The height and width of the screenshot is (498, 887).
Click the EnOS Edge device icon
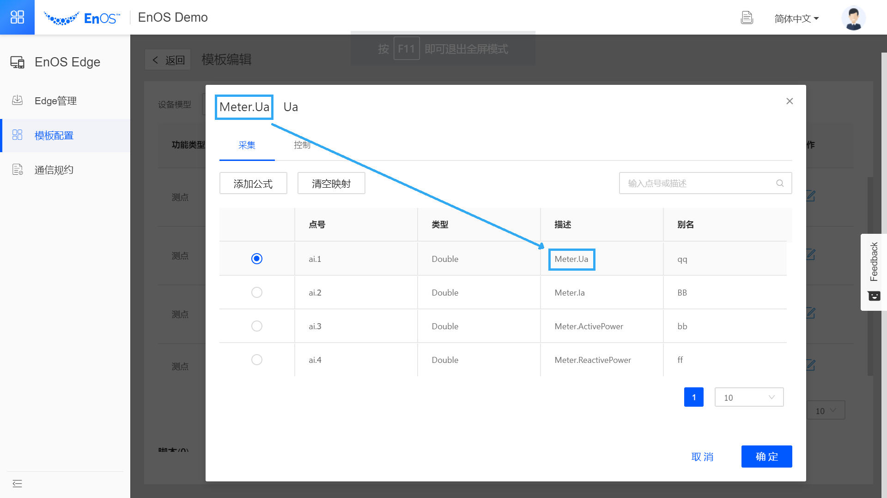(x=18, y=62)
